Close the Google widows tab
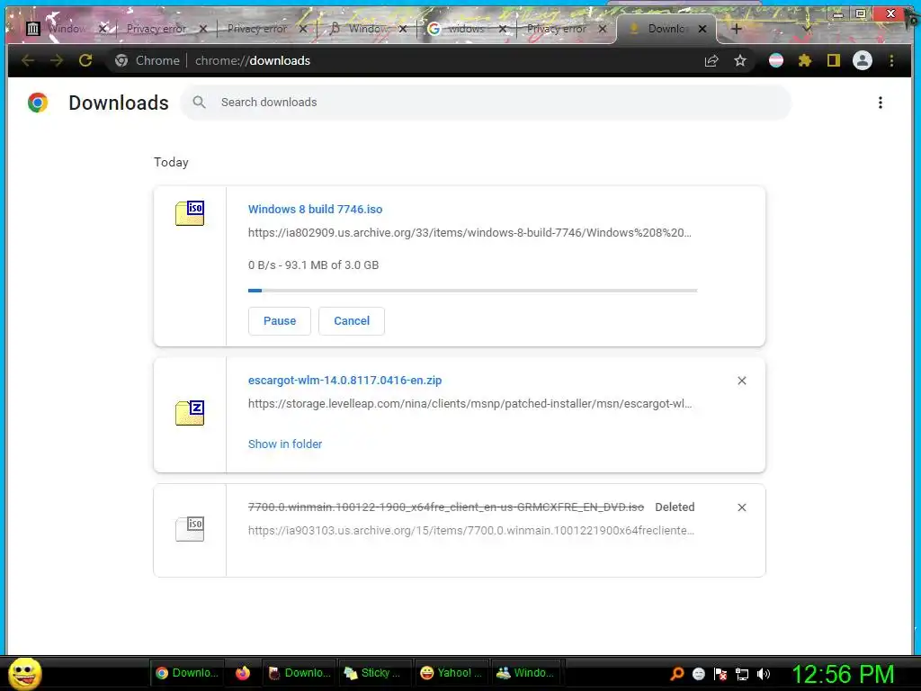This screenshot has width=921, height=691. [x=502, y=28]
